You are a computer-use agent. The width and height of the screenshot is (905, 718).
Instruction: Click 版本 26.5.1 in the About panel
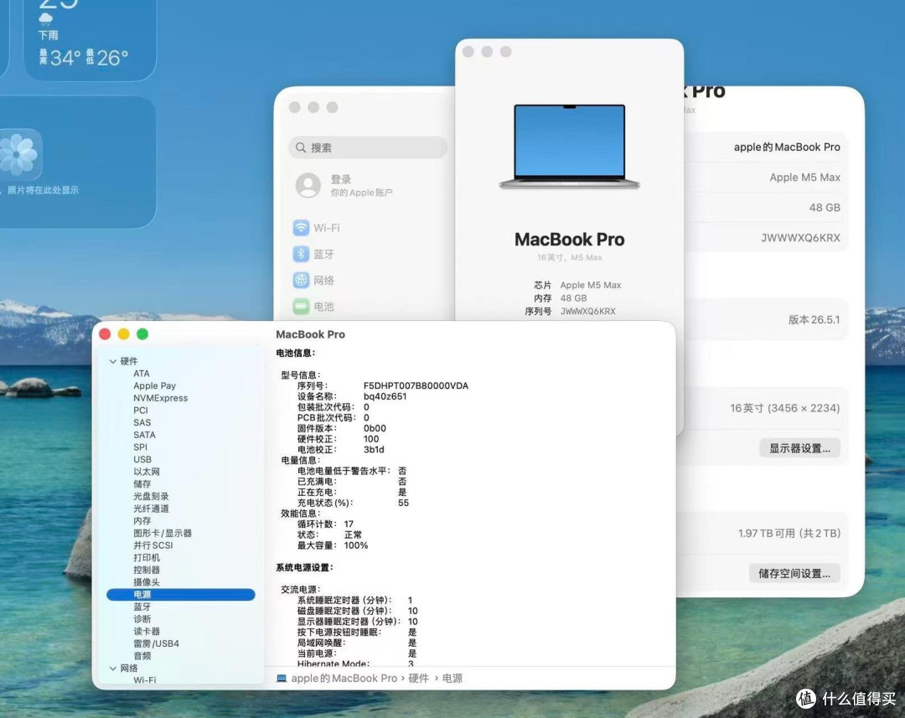[x=814, y=320]
